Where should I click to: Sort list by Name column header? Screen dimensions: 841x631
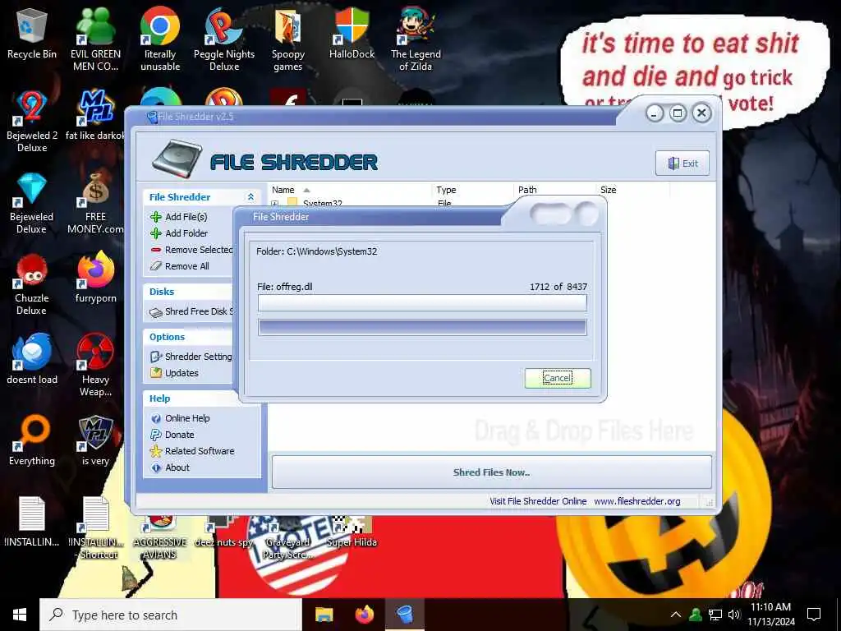350,190
